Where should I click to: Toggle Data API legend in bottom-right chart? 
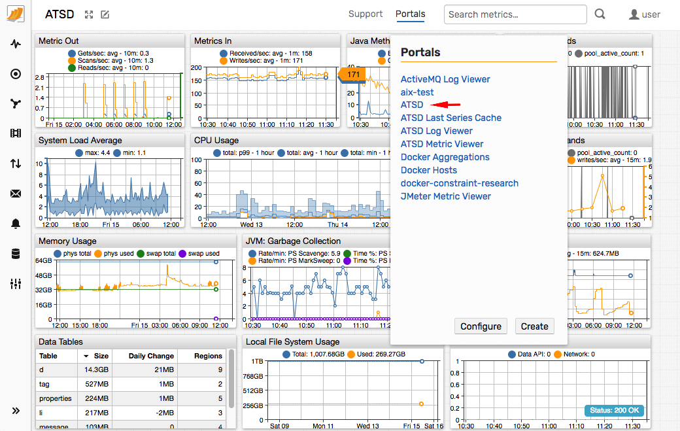(x=529, y=354)
